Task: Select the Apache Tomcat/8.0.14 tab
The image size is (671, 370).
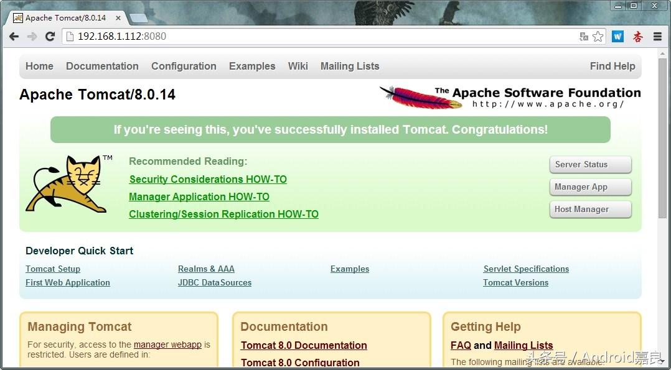Action: [65, 18]
